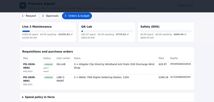Click the $779.03 remaining amount

click(x=121, y=35)
